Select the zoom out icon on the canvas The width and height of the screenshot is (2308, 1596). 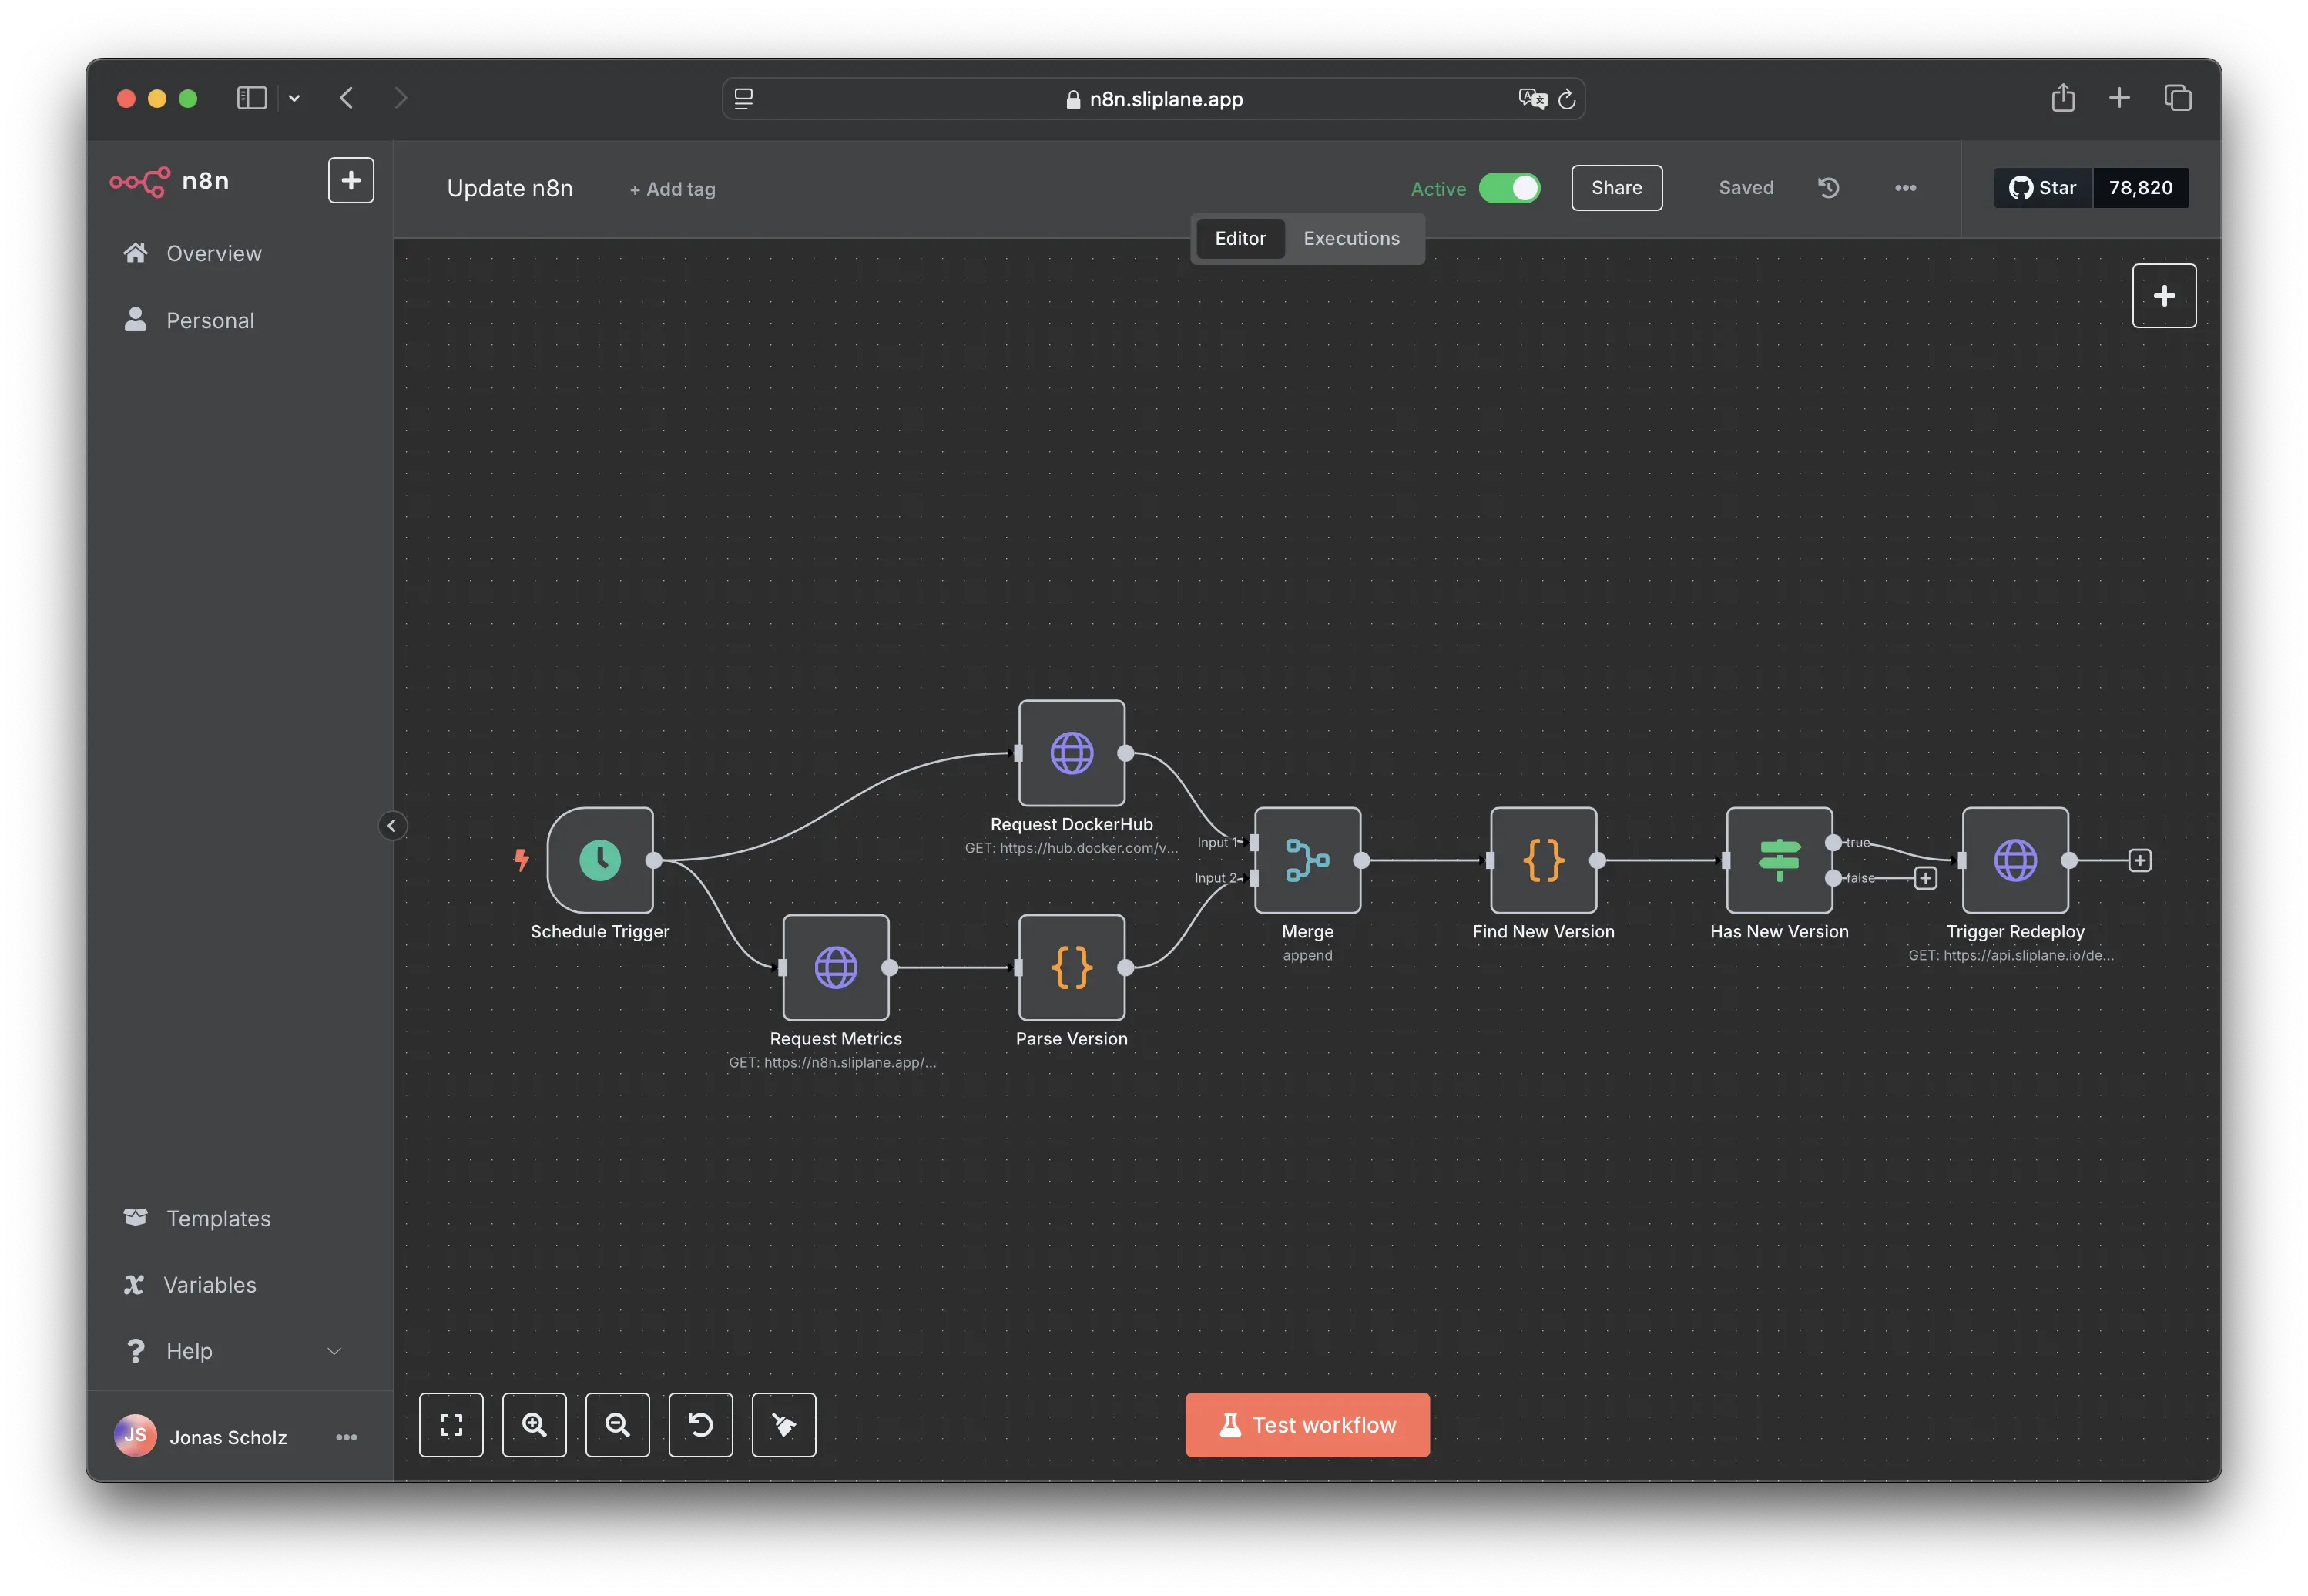pos(617,1424)
